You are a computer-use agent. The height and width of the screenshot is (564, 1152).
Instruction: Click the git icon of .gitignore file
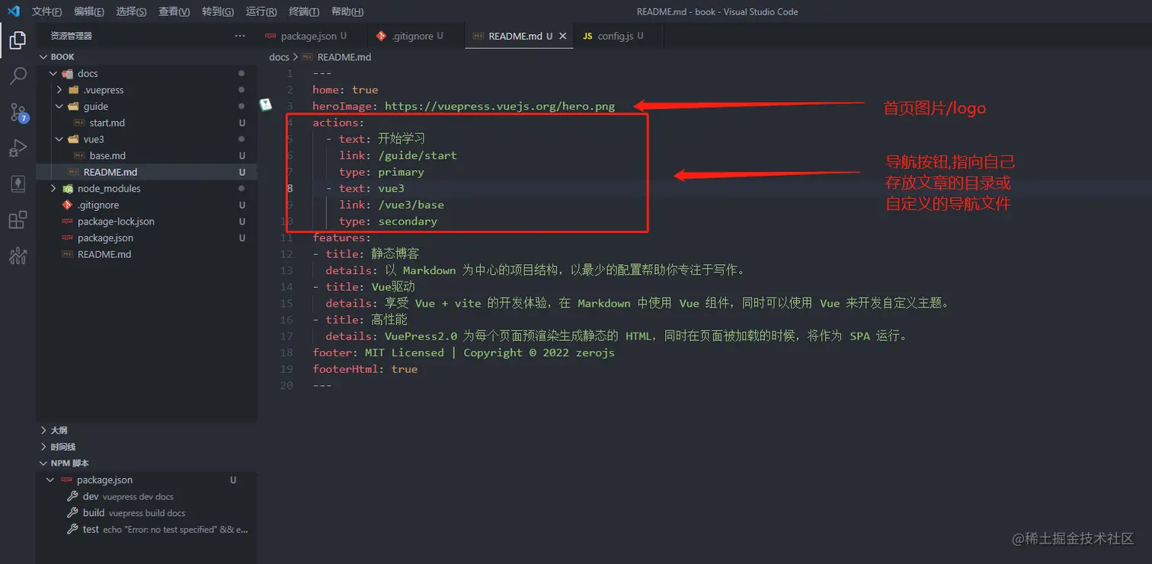[x=67, y=205]
